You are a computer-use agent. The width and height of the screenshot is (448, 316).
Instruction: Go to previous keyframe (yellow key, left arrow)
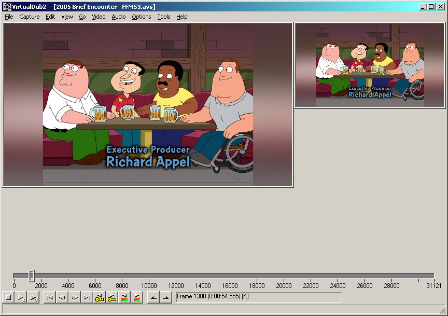tap(100, 298)
